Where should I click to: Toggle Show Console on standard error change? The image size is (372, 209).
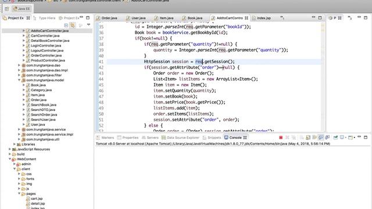[327, 138]
